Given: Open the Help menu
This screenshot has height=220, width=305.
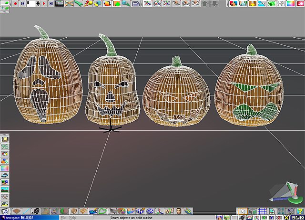Looking at the screenshot, I should pyautogui.click(x=72, y=217).
